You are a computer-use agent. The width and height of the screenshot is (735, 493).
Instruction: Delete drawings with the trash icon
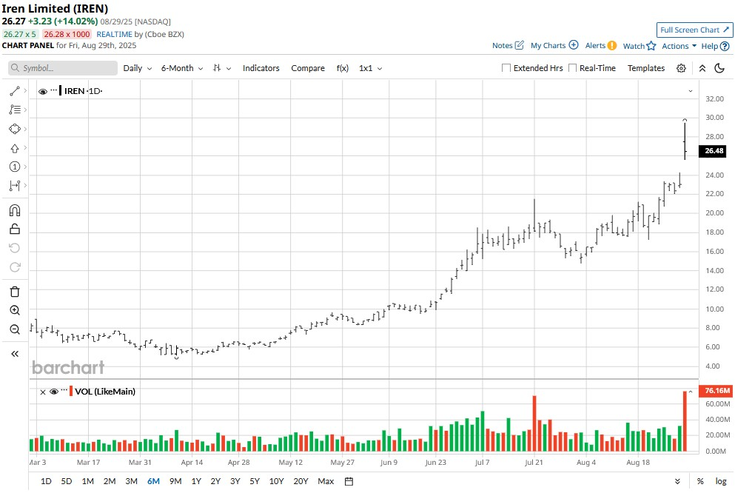pyautogui.click(x=15, y=292)
